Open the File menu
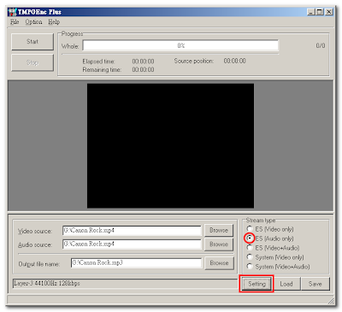The image size is (342, 312). [15, 22]
